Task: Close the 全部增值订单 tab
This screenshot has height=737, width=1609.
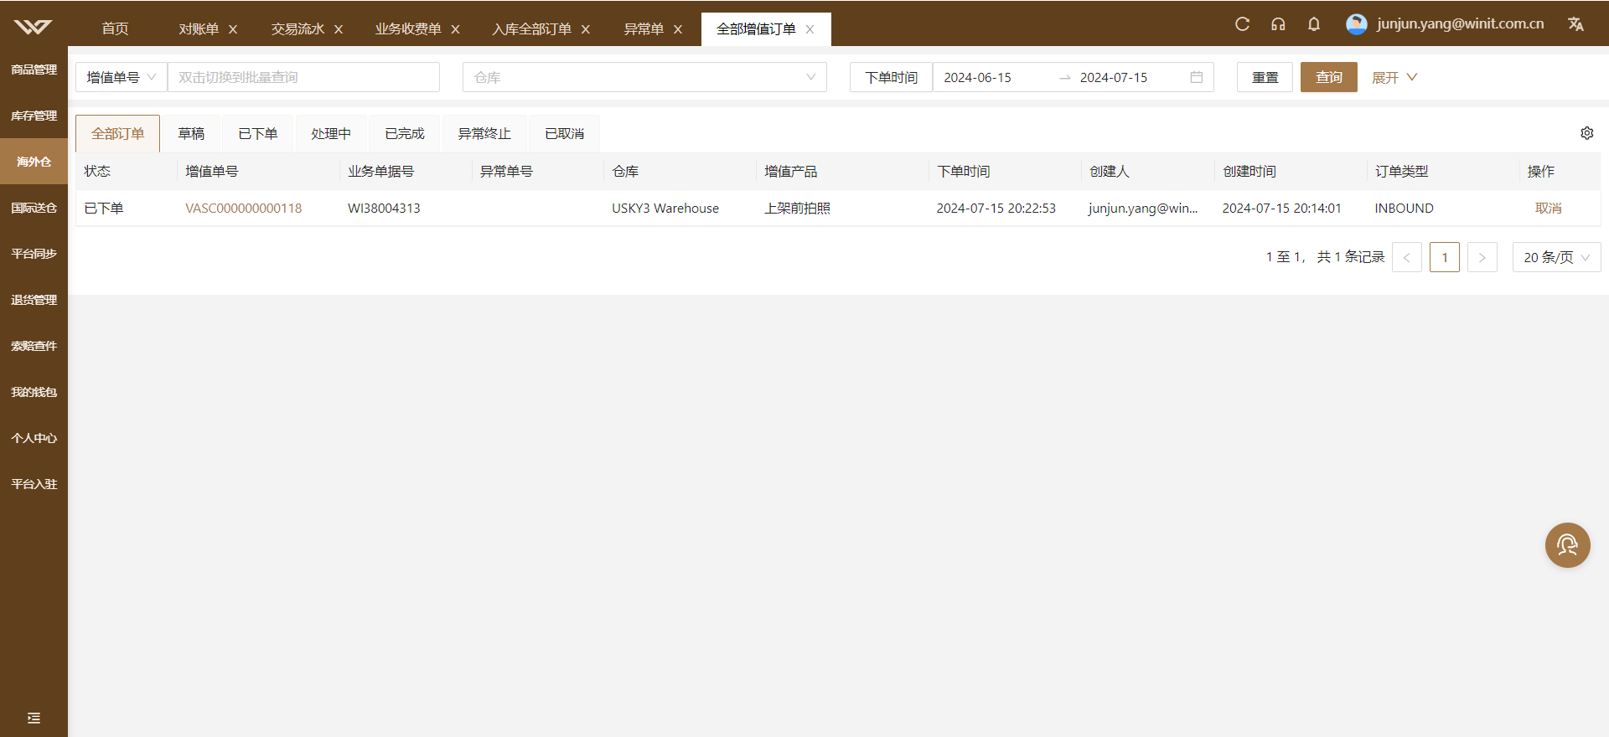Action: coord(810,29)
